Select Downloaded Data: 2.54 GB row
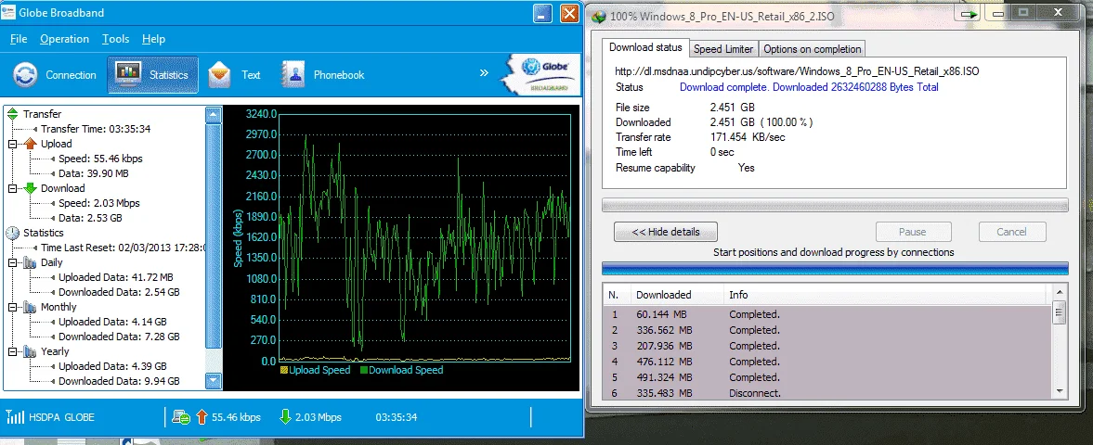 pyautogui.click(x=119, y=292)
